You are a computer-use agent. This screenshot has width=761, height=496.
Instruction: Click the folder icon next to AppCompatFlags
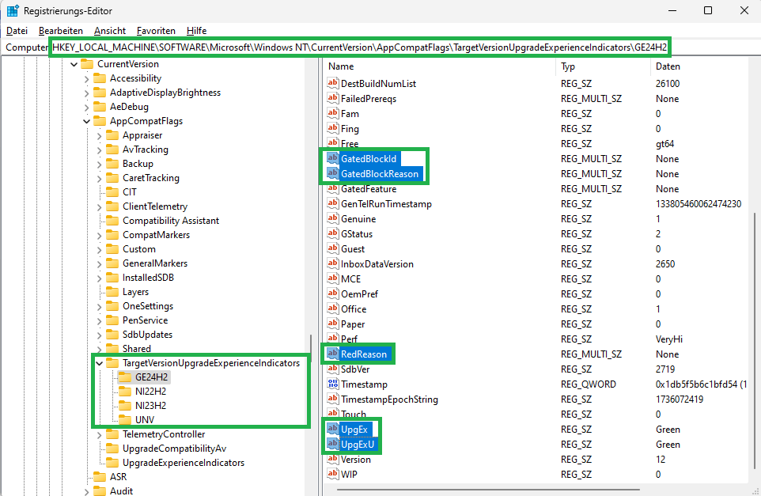(x=100, y=121)
